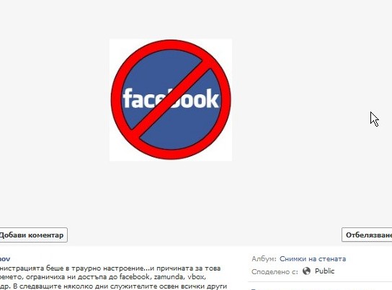Click the word facebook in the caption
This screenshot has height=290, width=392.
tap(135, 277)
